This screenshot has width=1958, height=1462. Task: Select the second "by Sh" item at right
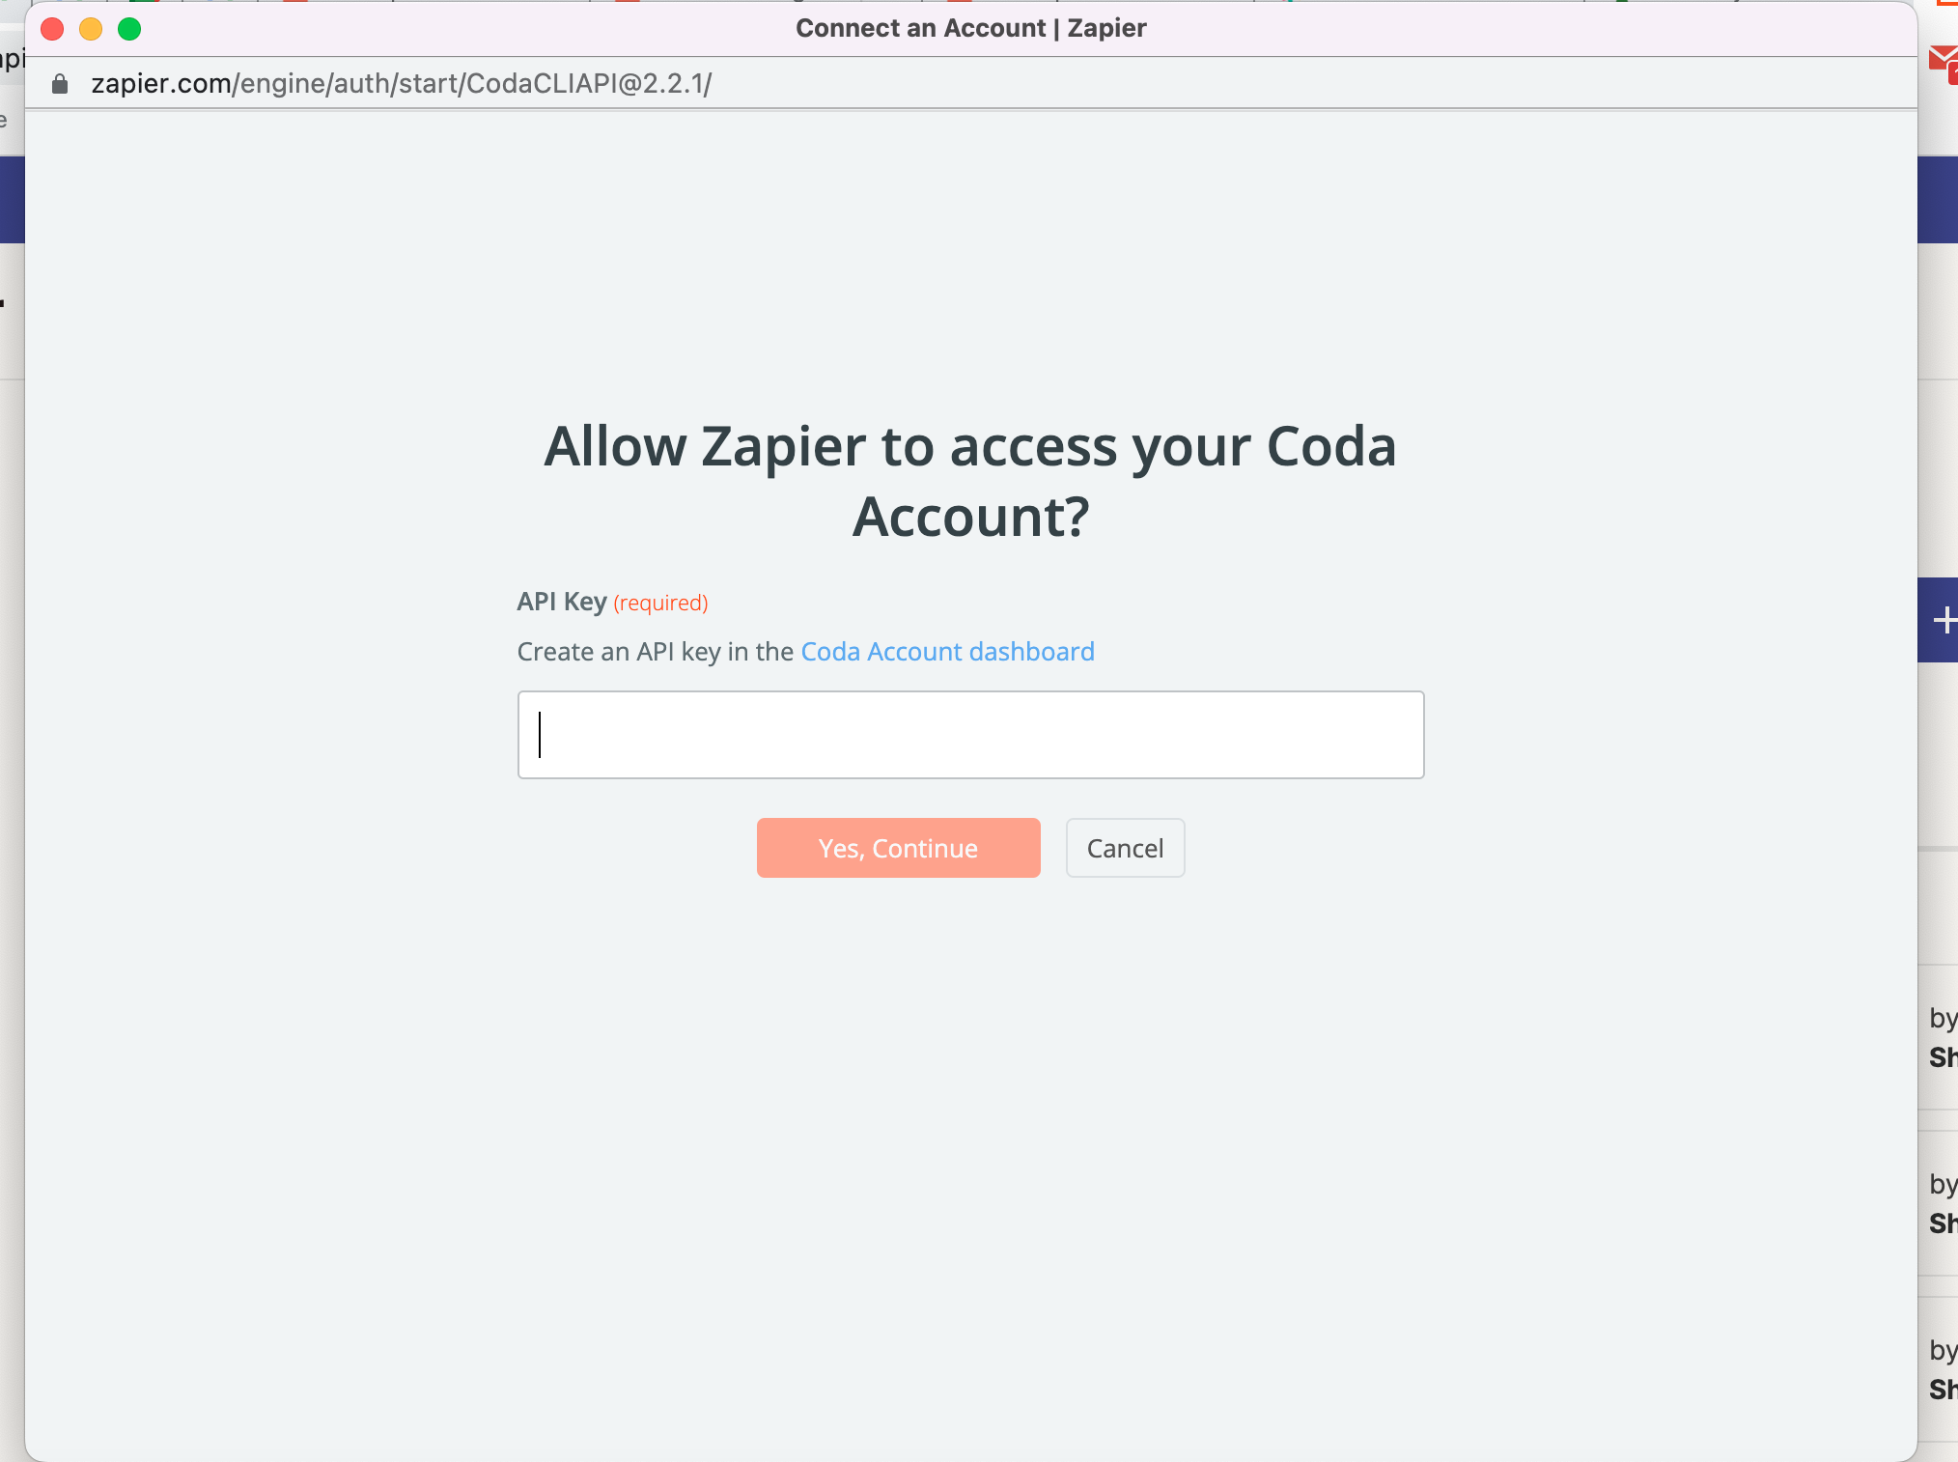[1942, 1204]
